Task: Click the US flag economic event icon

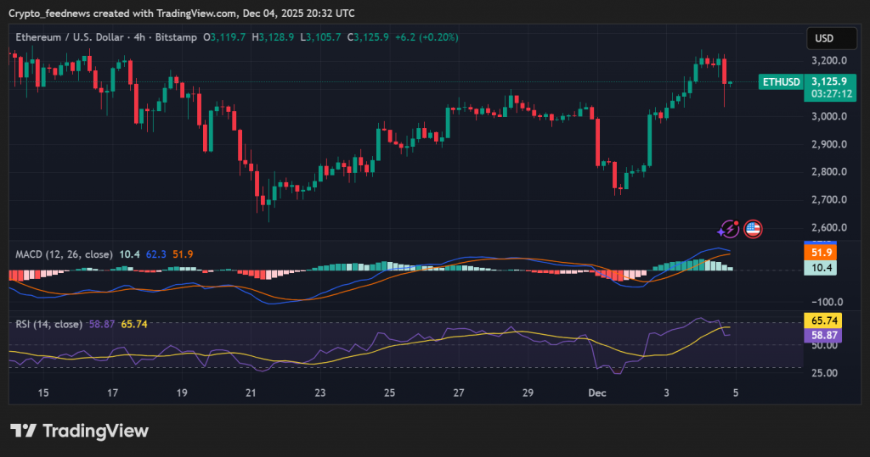Action: tap(753, 228)
